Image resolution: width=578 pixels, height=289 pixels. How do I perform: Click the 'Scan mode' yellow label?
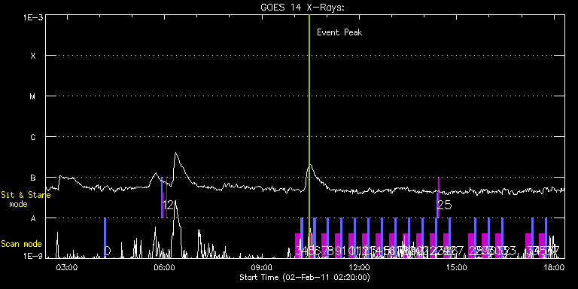point(21,244)
